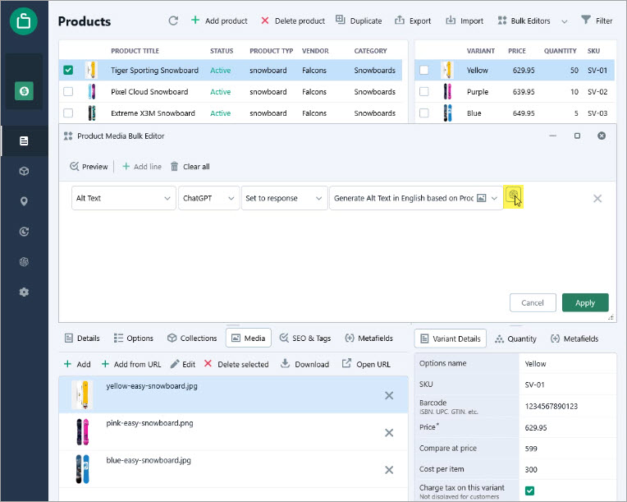Open the ChatGPT source dropdown
The image size is (627, 502).
click(x=208, y=198)
